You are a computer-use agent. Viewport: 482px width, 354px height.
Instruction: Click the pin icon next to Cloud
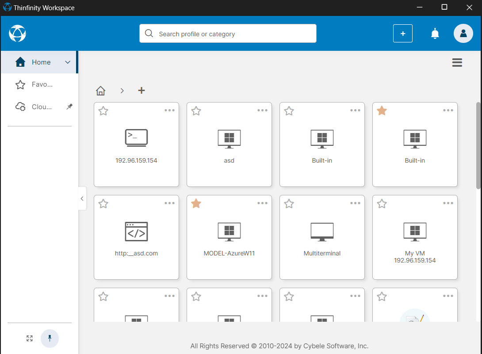pyautogui.click(x=69, y=107)
